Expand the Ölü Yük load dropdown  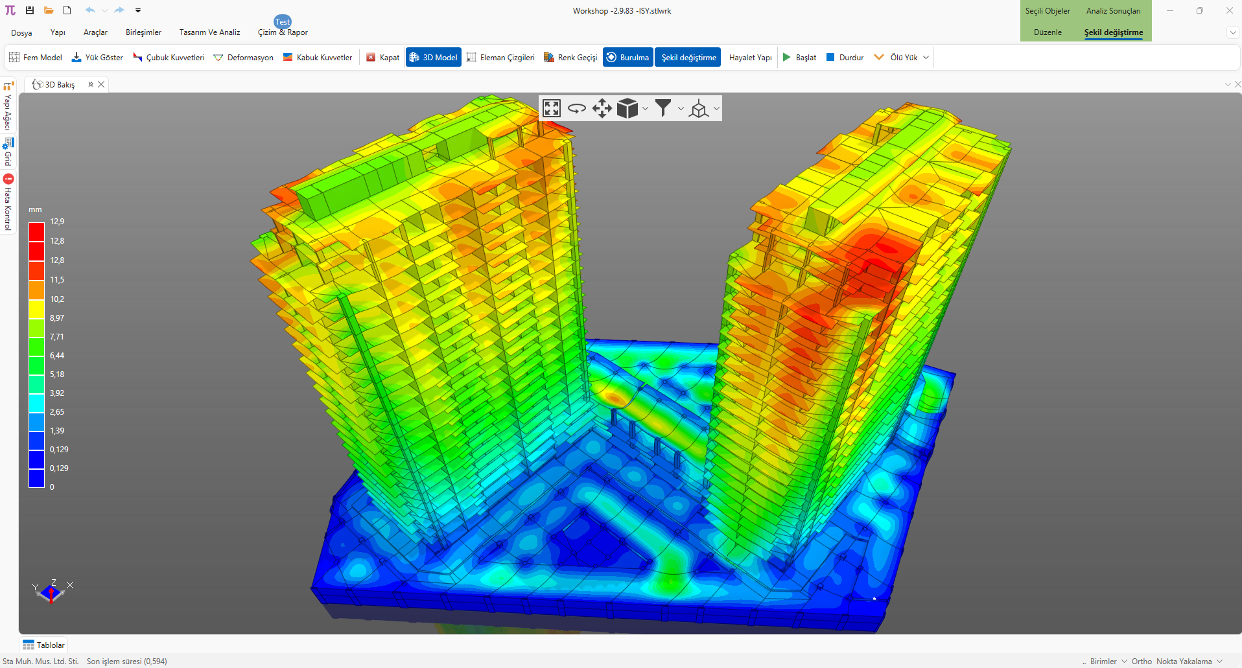(x=926, y=58)
